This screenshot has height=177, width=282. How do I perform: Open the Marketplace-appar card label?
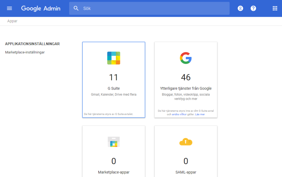point(114,172)
